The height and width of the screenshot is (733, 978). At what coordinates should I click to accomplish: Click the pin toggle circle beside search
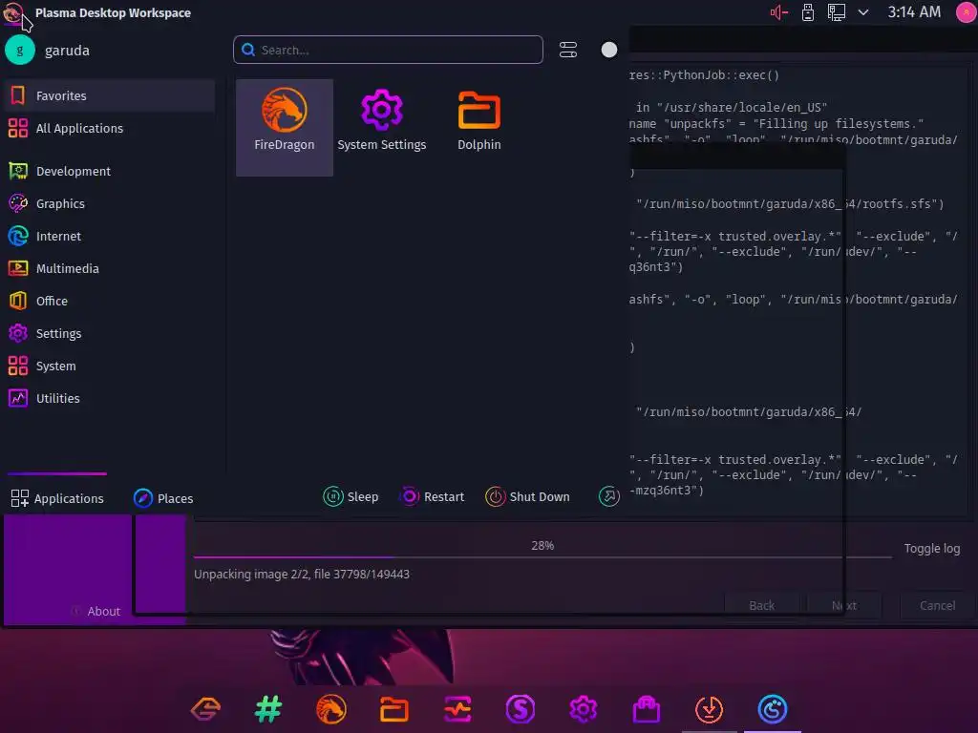pos(609,50)
